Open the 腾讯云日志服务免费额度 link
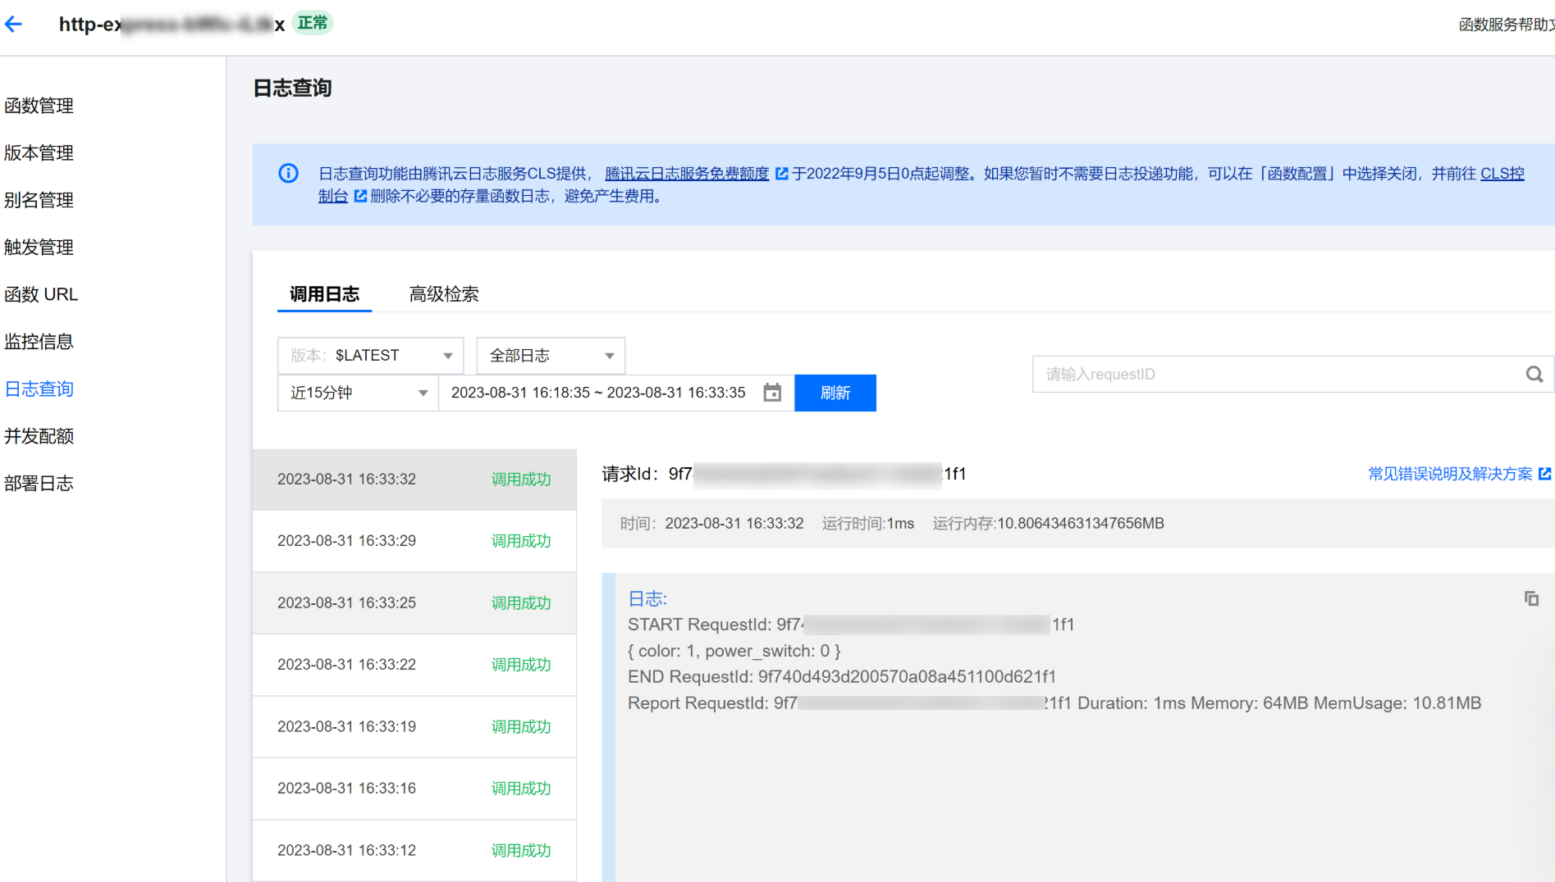1555x882 pixels. click(686, 174)
